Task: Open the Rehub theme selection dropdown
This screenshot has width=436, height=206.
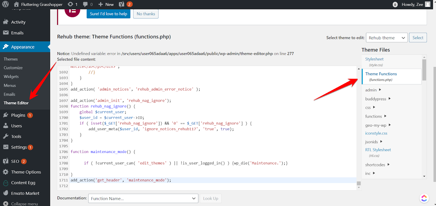Action: coord(387,38)
